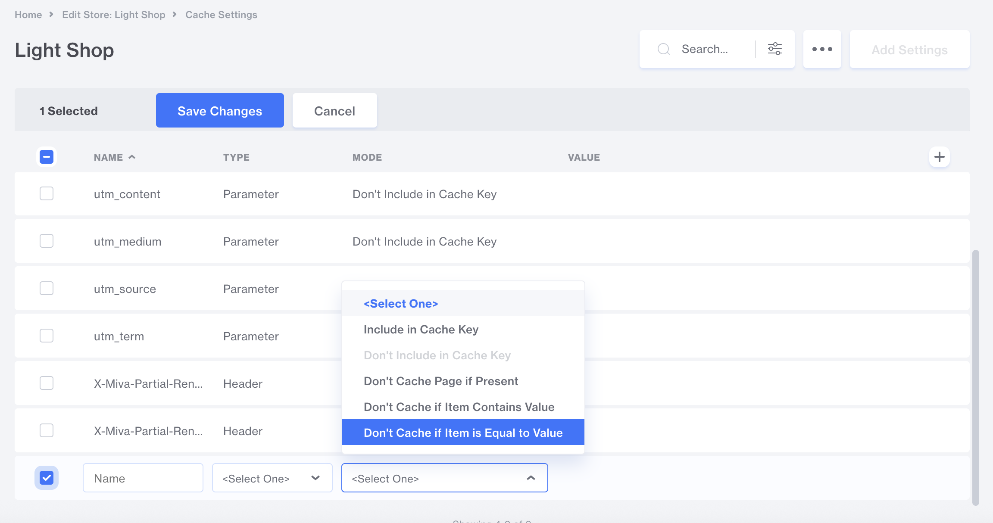Click the utm_content name cell
Screen dimensions: 993x523
click(x=127, y=194)
